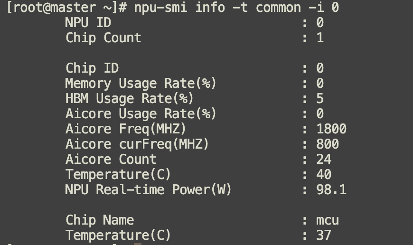The height and width of the screenshot is (245, 413).
Task: Click the 'Aicore Count' label
Action: [111, 160]
